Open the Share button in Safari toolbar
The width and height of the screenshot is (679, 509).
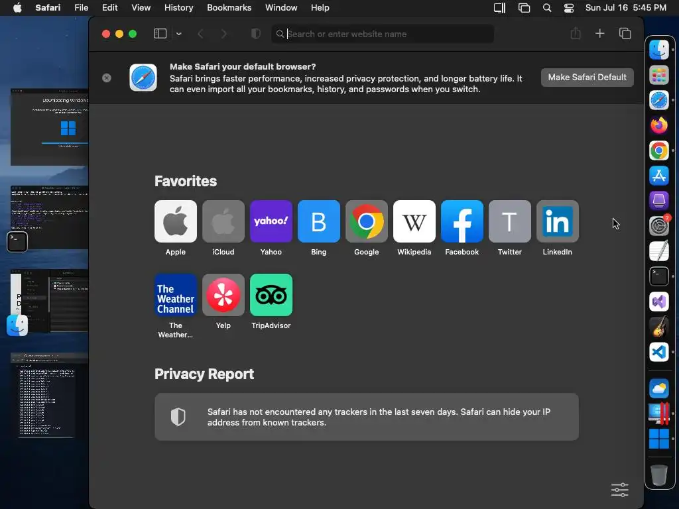point(576,33)
